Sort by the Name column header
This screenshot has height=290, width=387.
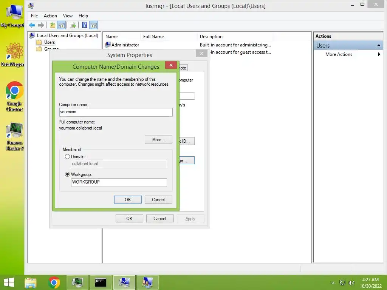[122, 37]
